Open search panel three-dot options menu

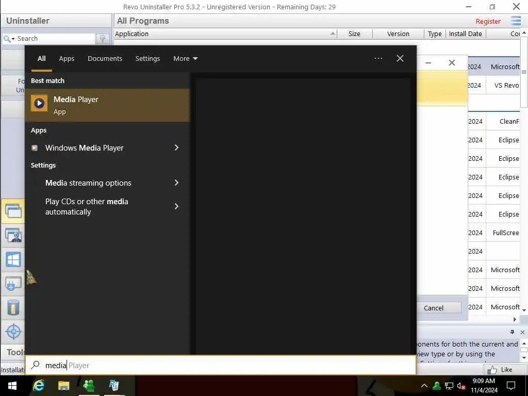click(x=378, y=59)
